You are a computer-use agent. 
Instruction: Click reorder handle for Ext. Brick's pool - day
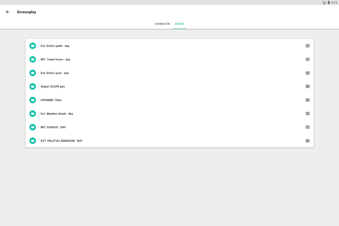pyautogui.click(x=307, y=73)
